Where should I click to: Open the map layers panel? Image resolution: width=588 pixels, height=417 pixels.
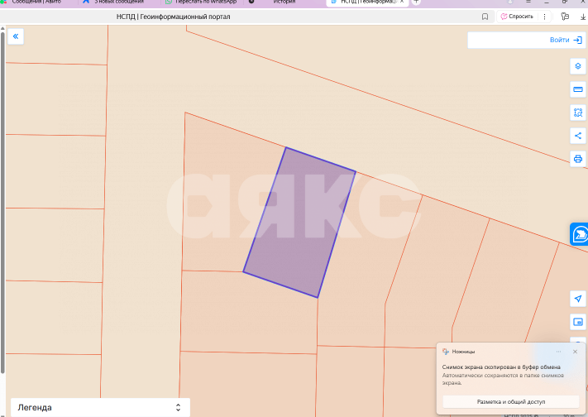[x=578, y=66]
